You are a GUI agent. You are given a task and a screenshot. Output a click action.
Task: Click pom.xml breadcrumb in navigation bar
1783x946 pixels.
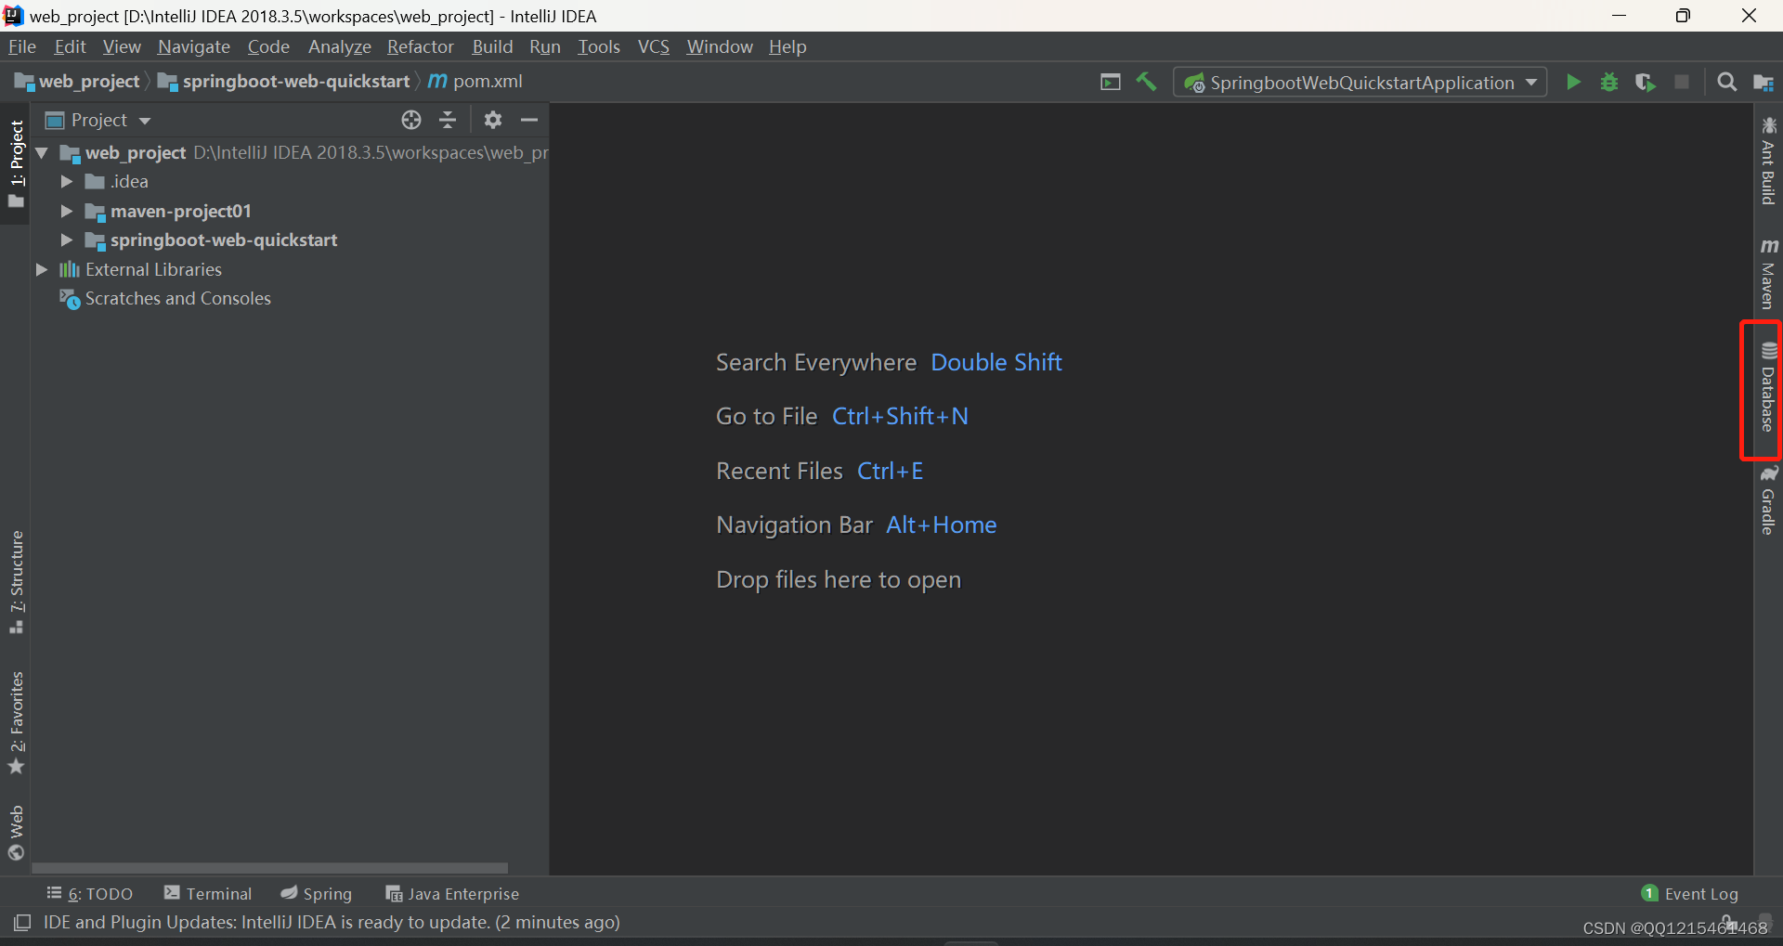[x=475, y=82]
